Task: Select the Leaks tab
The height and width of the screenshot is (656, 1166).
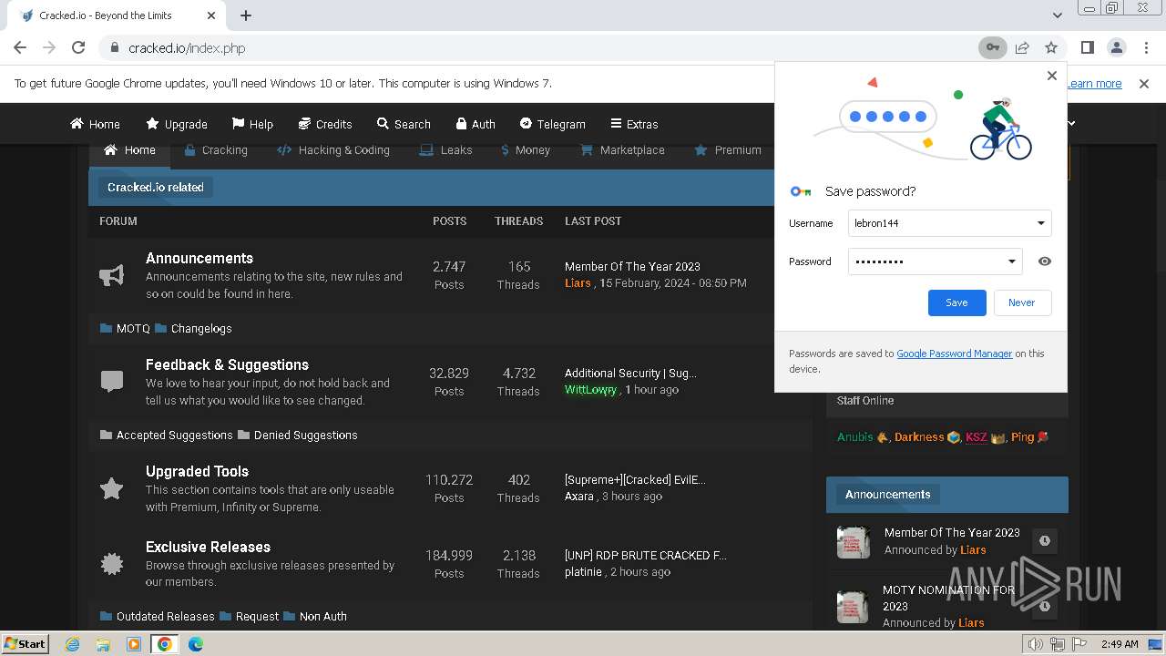Action: click(x=445, y=150)
